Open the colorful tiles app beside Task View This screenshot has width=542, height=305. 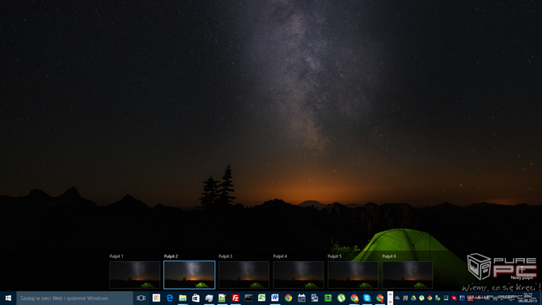point(156,298)
